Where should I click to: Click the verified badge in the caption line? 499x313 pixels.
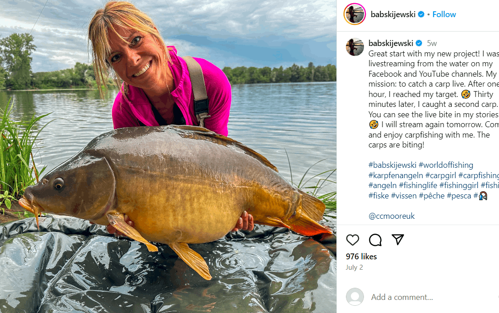point(419,43)
